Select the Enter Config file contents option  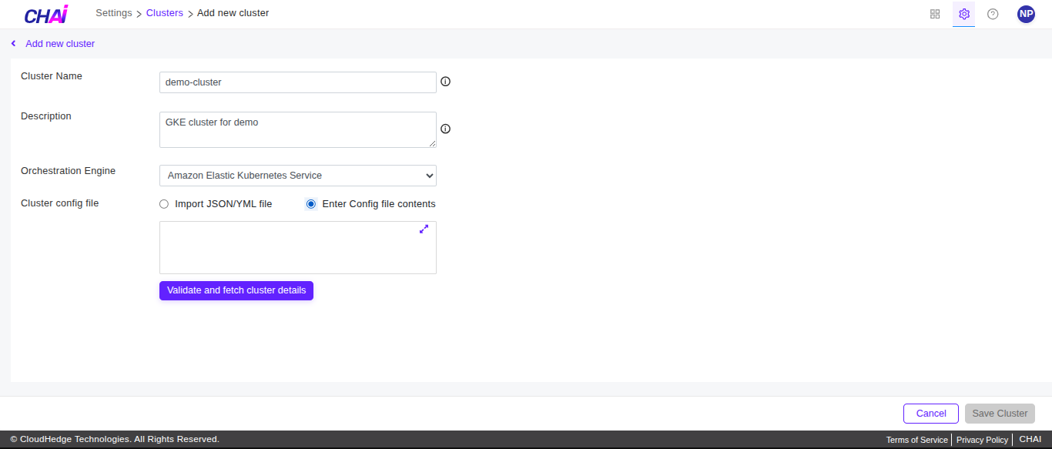[x=311, y=204]
